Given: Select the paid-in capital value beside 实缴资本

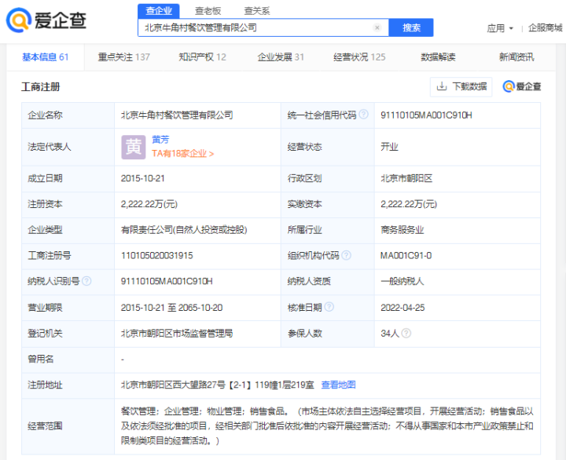Looking at the screenshot, I should (409, 204).
